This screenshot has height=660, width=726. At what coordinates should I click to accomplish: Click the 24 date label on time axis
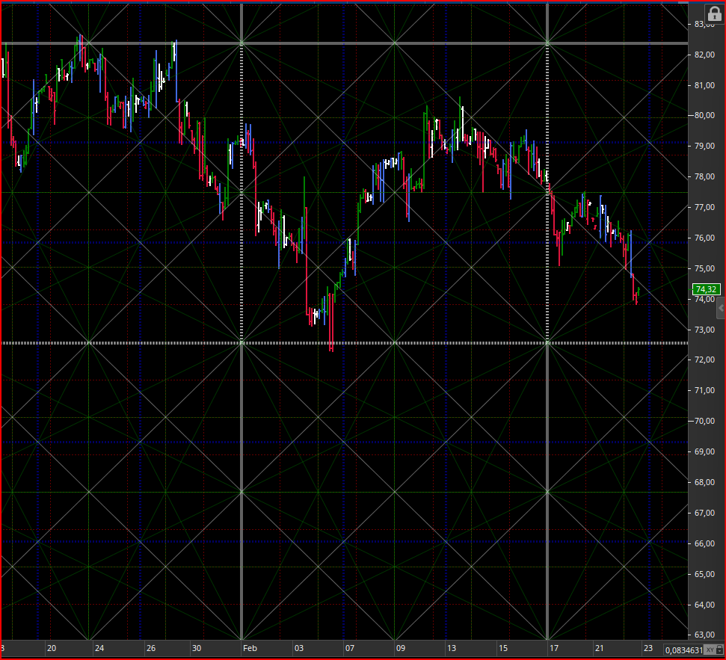click(99, 648)
